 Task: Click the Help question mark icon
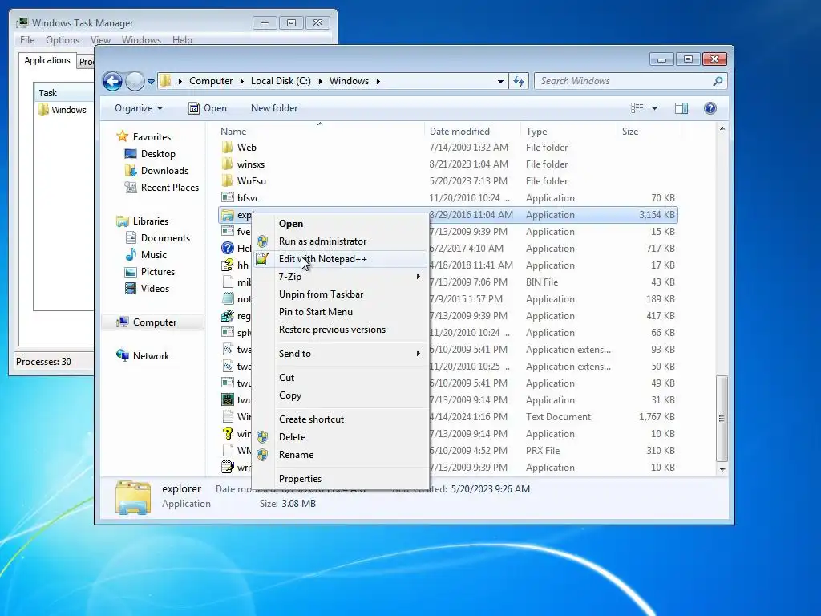(x=710, y=108)
